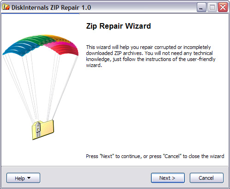230x189 pixels.
Task: Click the disabled maximize window button
Action: click(x=212, y=7)
